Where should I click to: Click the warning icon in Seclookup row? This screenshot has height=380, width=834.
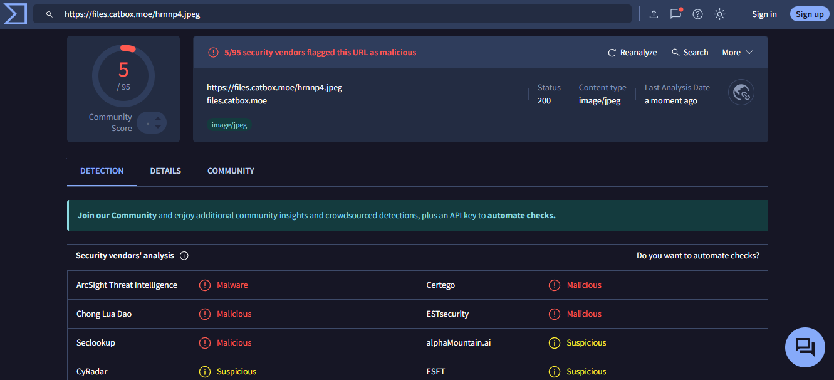point(205,343)
